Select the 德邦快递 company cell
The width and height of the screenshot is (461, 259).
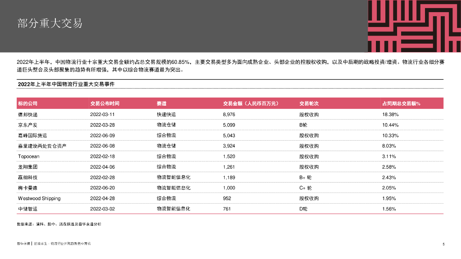(x=28, y=115)
